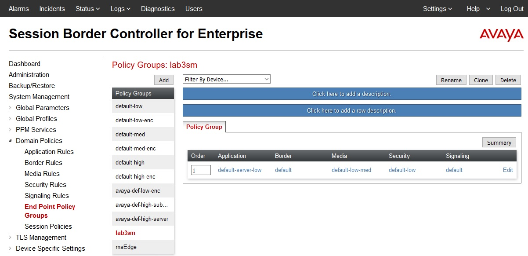Select default-low policy group
The height and width of the screenshot is (256, 528).
(143, 106)
